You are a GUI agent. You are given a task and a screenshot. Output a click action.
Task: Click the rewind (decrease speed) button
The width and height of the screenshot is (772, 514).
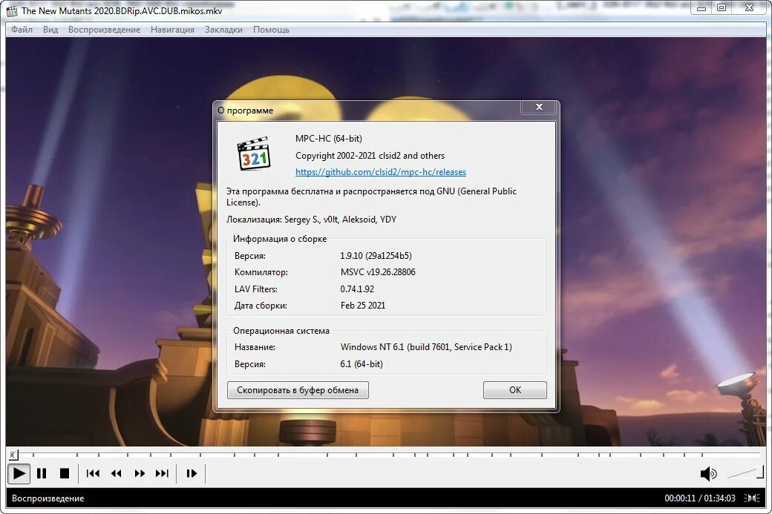(x=117, y=473)
